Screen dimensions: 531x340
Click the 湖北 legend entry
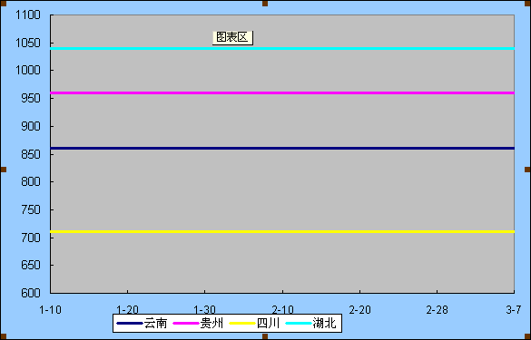click(310, 324)
